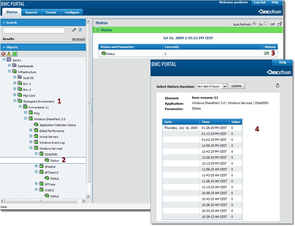Click Application Collection Status parameter icon
This screenshot has height=226, width=295.
point(36,124)
